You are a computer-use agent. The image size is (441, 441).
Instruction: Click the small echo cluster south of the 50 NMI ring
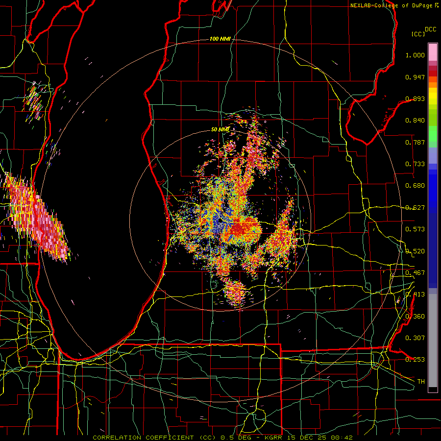point(236,293)
